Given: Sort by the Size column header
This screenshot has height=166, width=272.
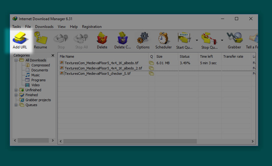Looking at the screenshot, I should click(166, 56).
